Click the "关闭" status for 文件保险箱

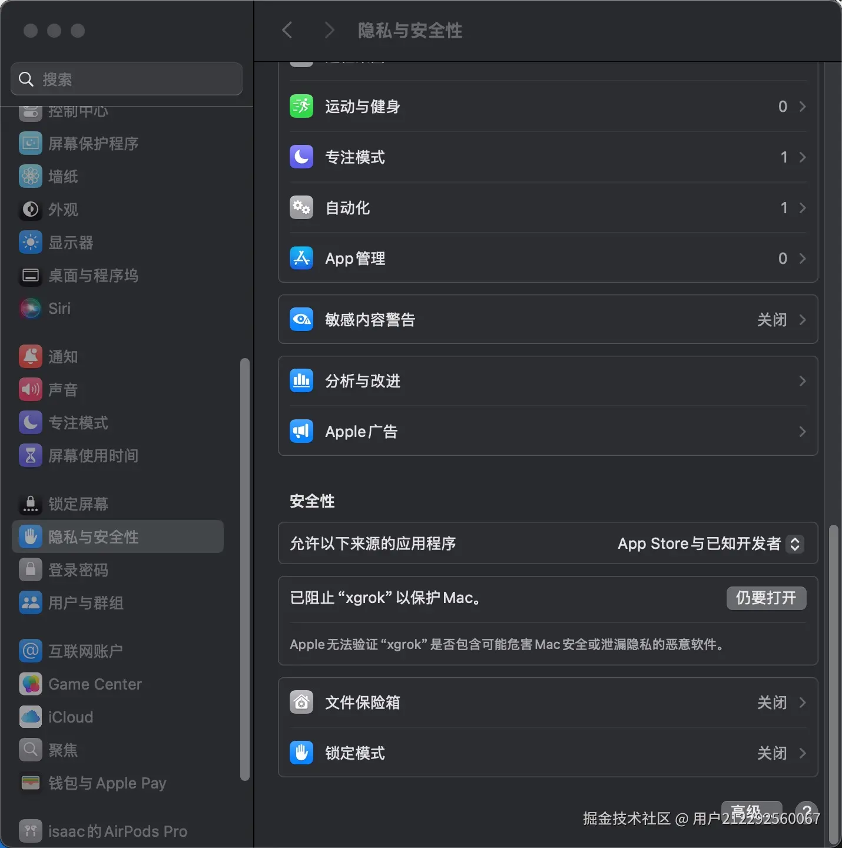point(772,703)
